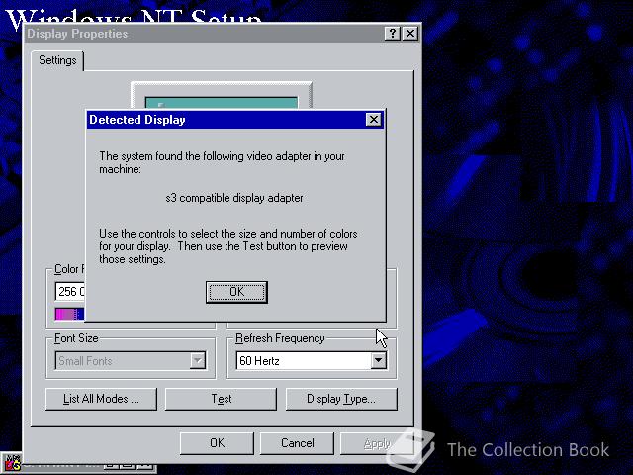This screenshot has width=633, height=475.
Task: Click the color palette gradient bar
Action: (70, 314)
